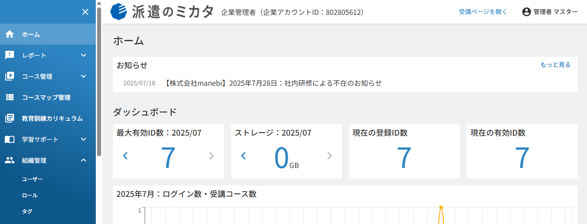Click the home icon in sidebar

point(10,34)
